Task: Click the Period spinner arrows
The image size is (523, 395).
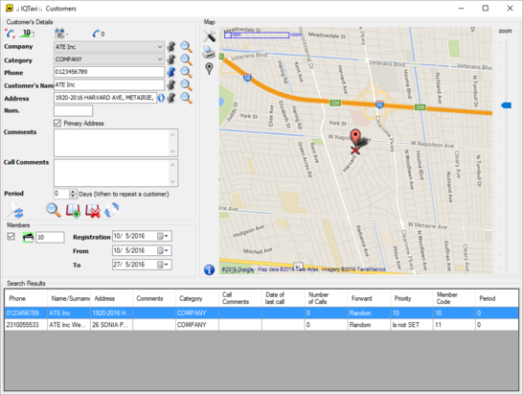Action: (x=73, y=194)
